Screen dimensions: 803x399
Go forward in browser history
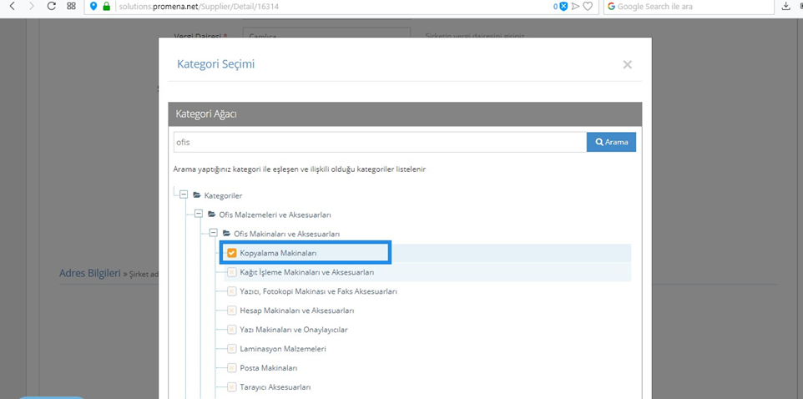point(32,6)
